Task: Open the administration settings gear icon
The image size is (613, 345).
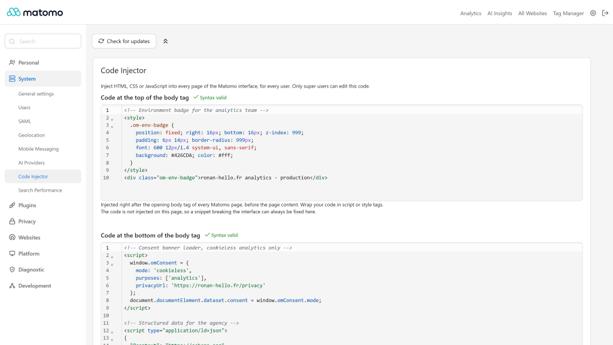Action: click(x=593, y=13)
